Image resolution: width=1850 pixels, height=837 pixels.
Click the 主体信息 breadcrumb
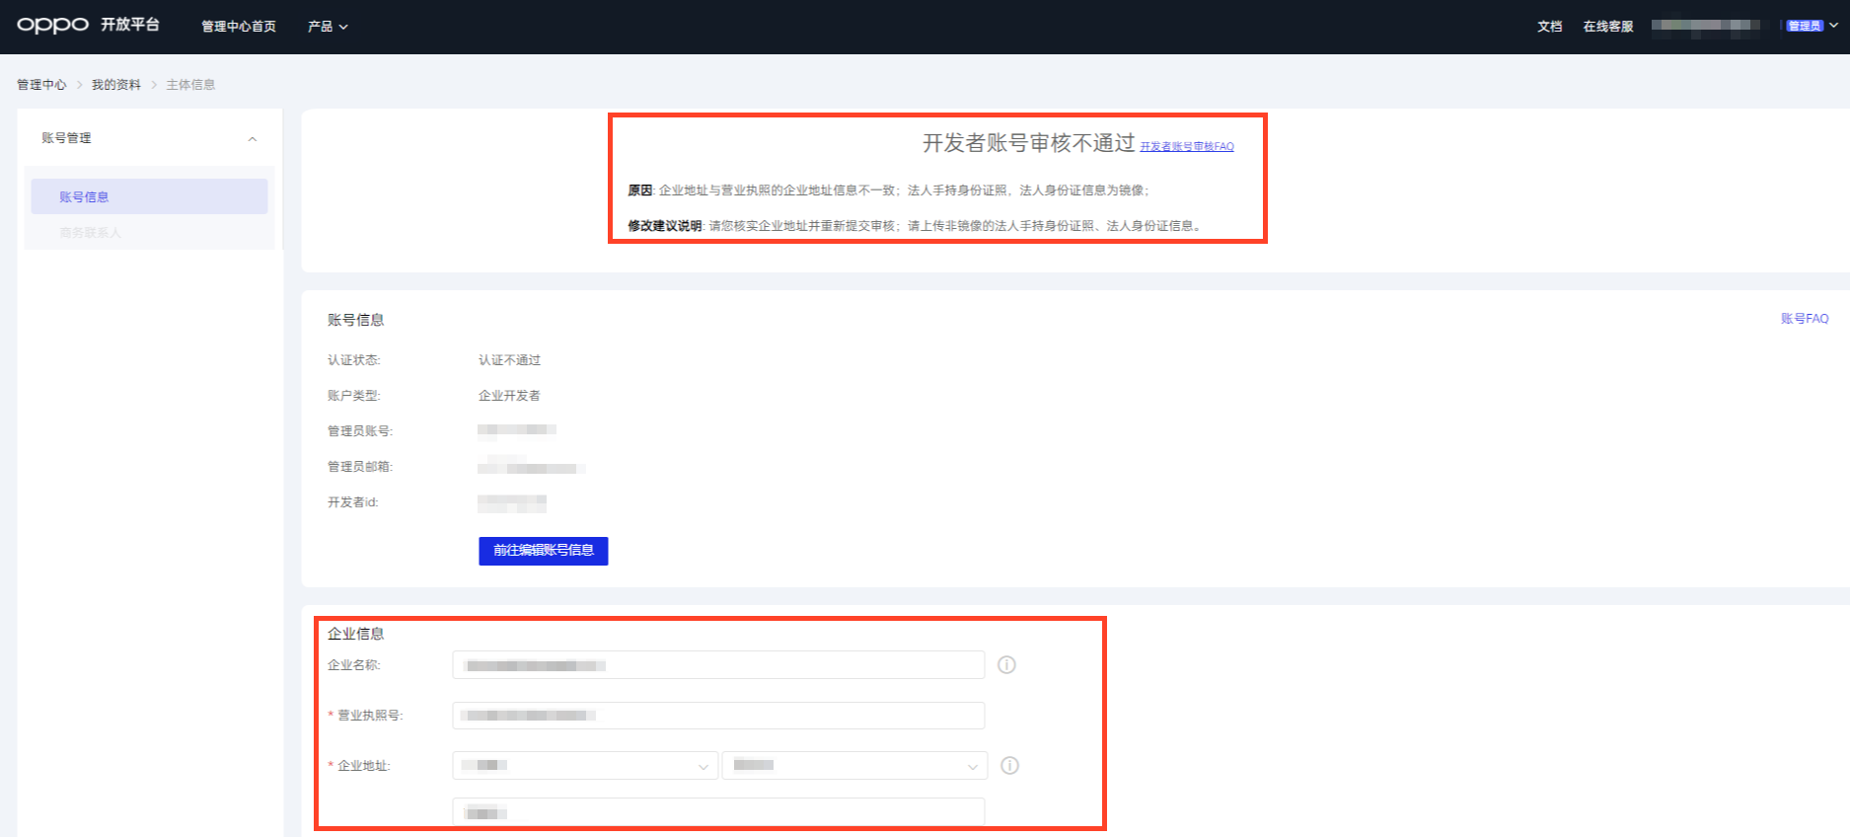point(190,85)
